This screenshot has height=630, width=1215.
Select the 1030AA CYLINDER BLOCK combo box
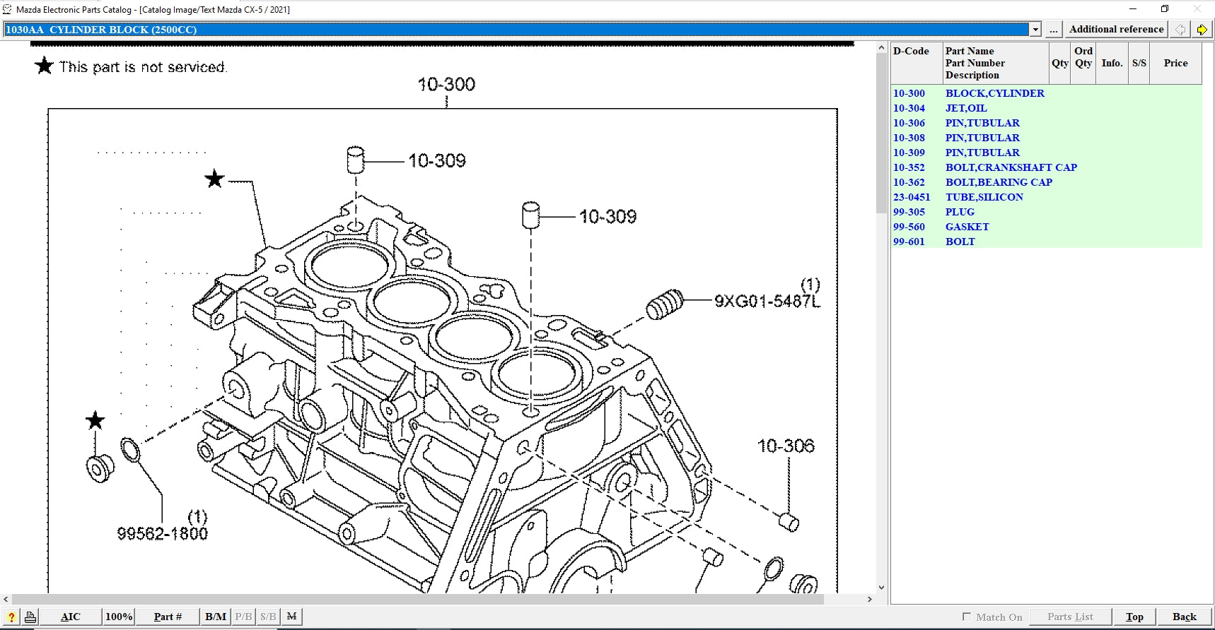click(x=516, y=29)
